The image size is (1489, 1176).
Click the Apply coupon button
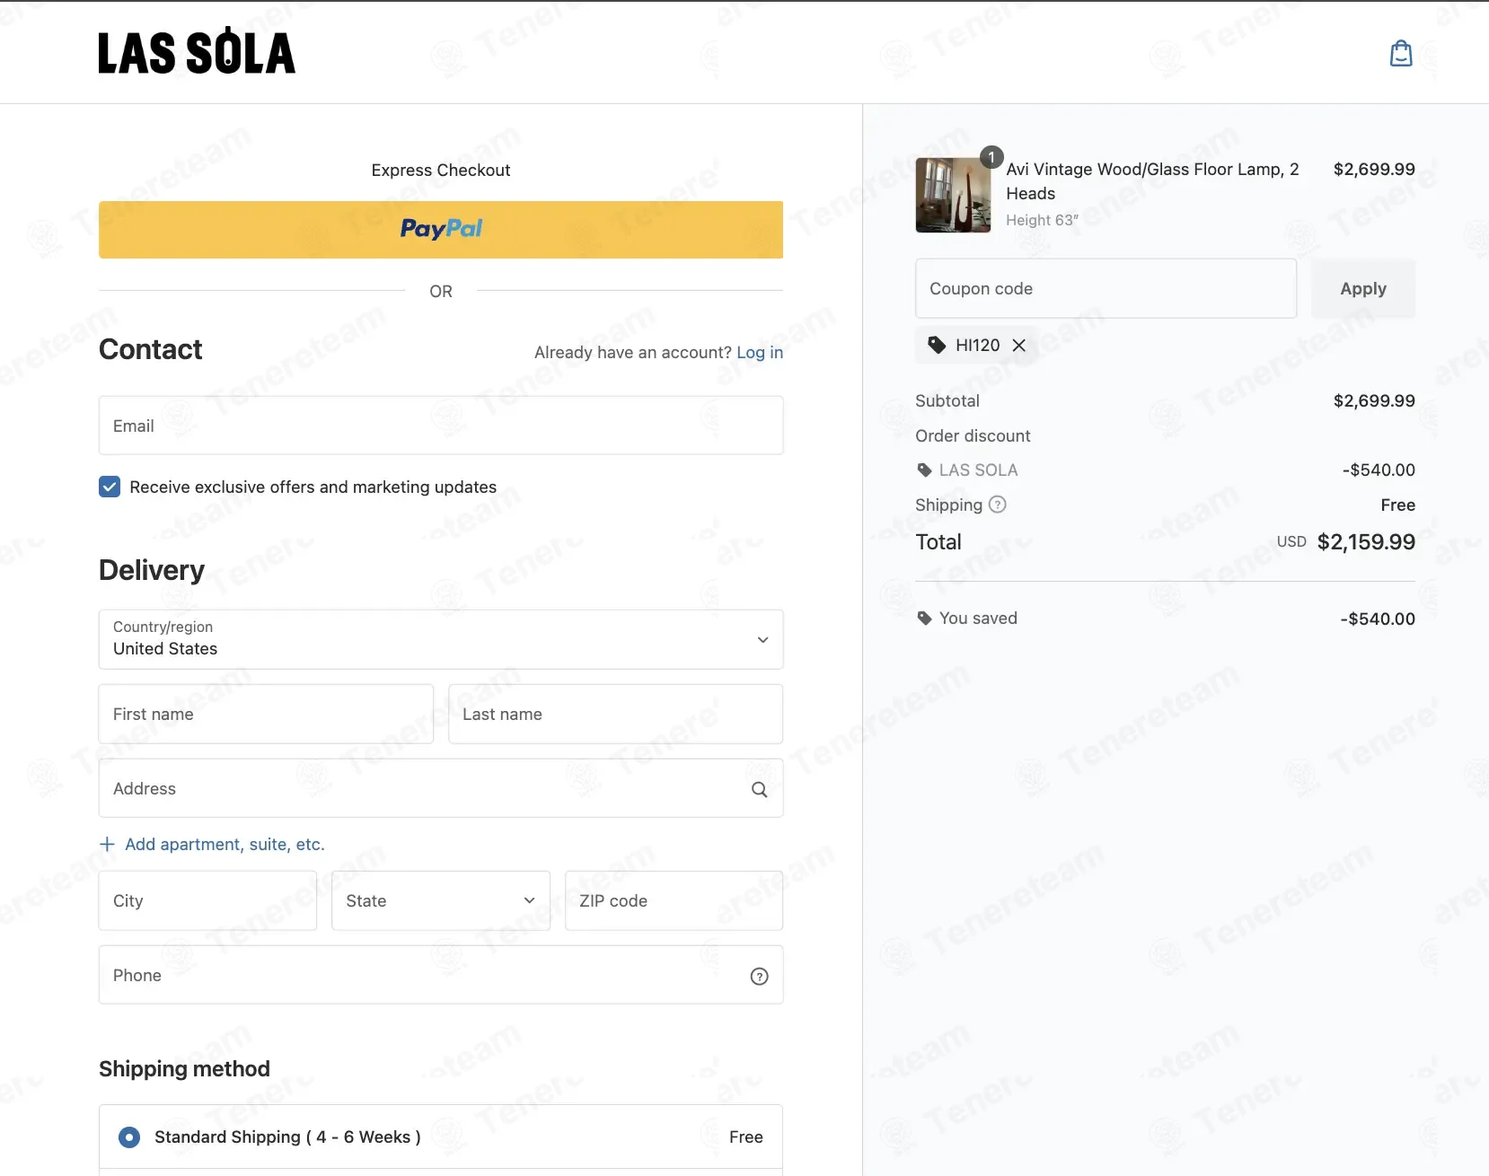[x=1363, y=288]
